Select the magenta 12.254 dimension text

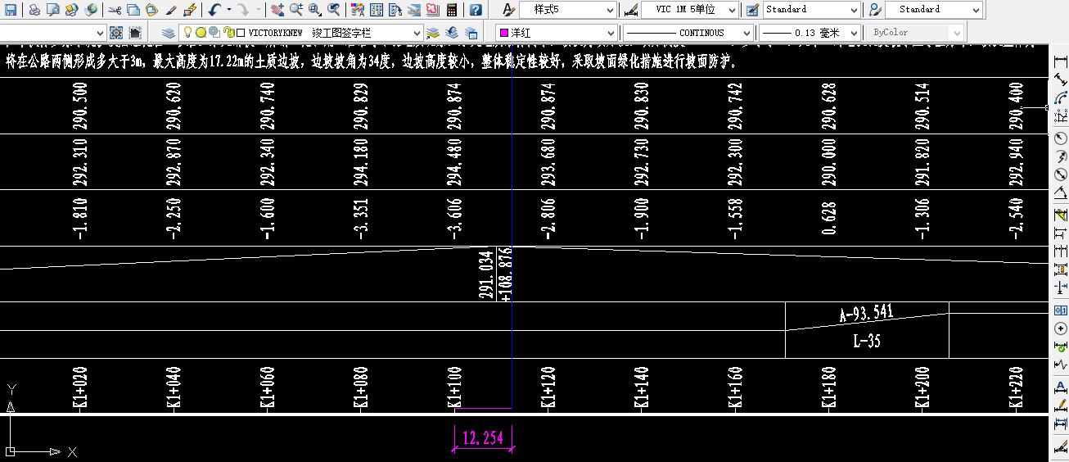coord(483,437)
